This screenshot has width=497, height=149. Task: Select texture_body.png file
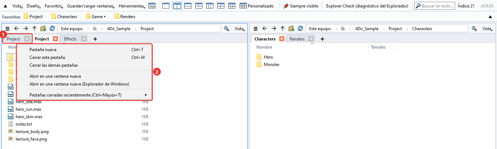(32, 132)
